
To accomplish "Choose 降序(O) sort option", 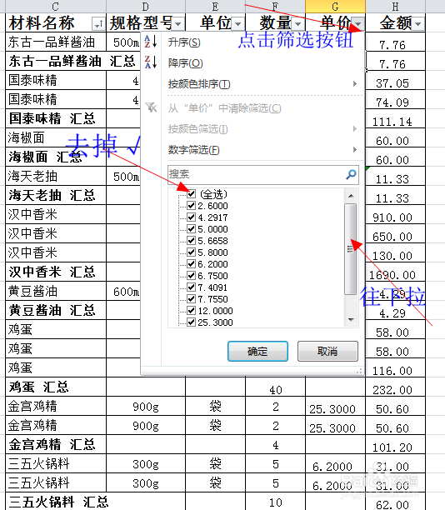I will [185, 62].
